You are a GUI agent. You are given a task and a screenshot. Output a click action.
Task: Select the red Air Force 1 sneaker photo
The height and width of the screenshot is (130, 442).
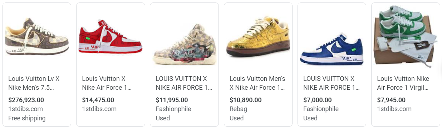[111, 37]
